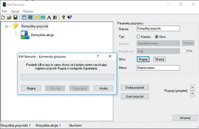Toggle the buttons grid toolbar icon
This screenshot has height=129, width=199.
[30, 17]
